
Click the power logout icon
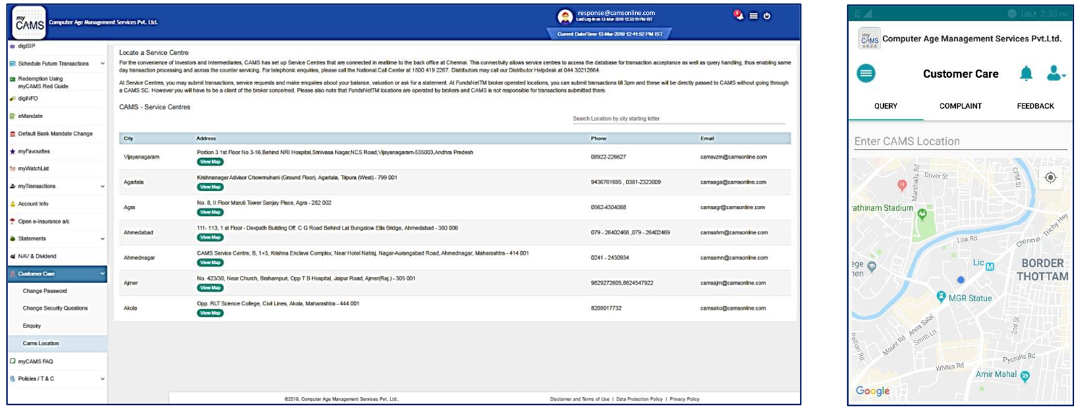click(x=767, y=16)
